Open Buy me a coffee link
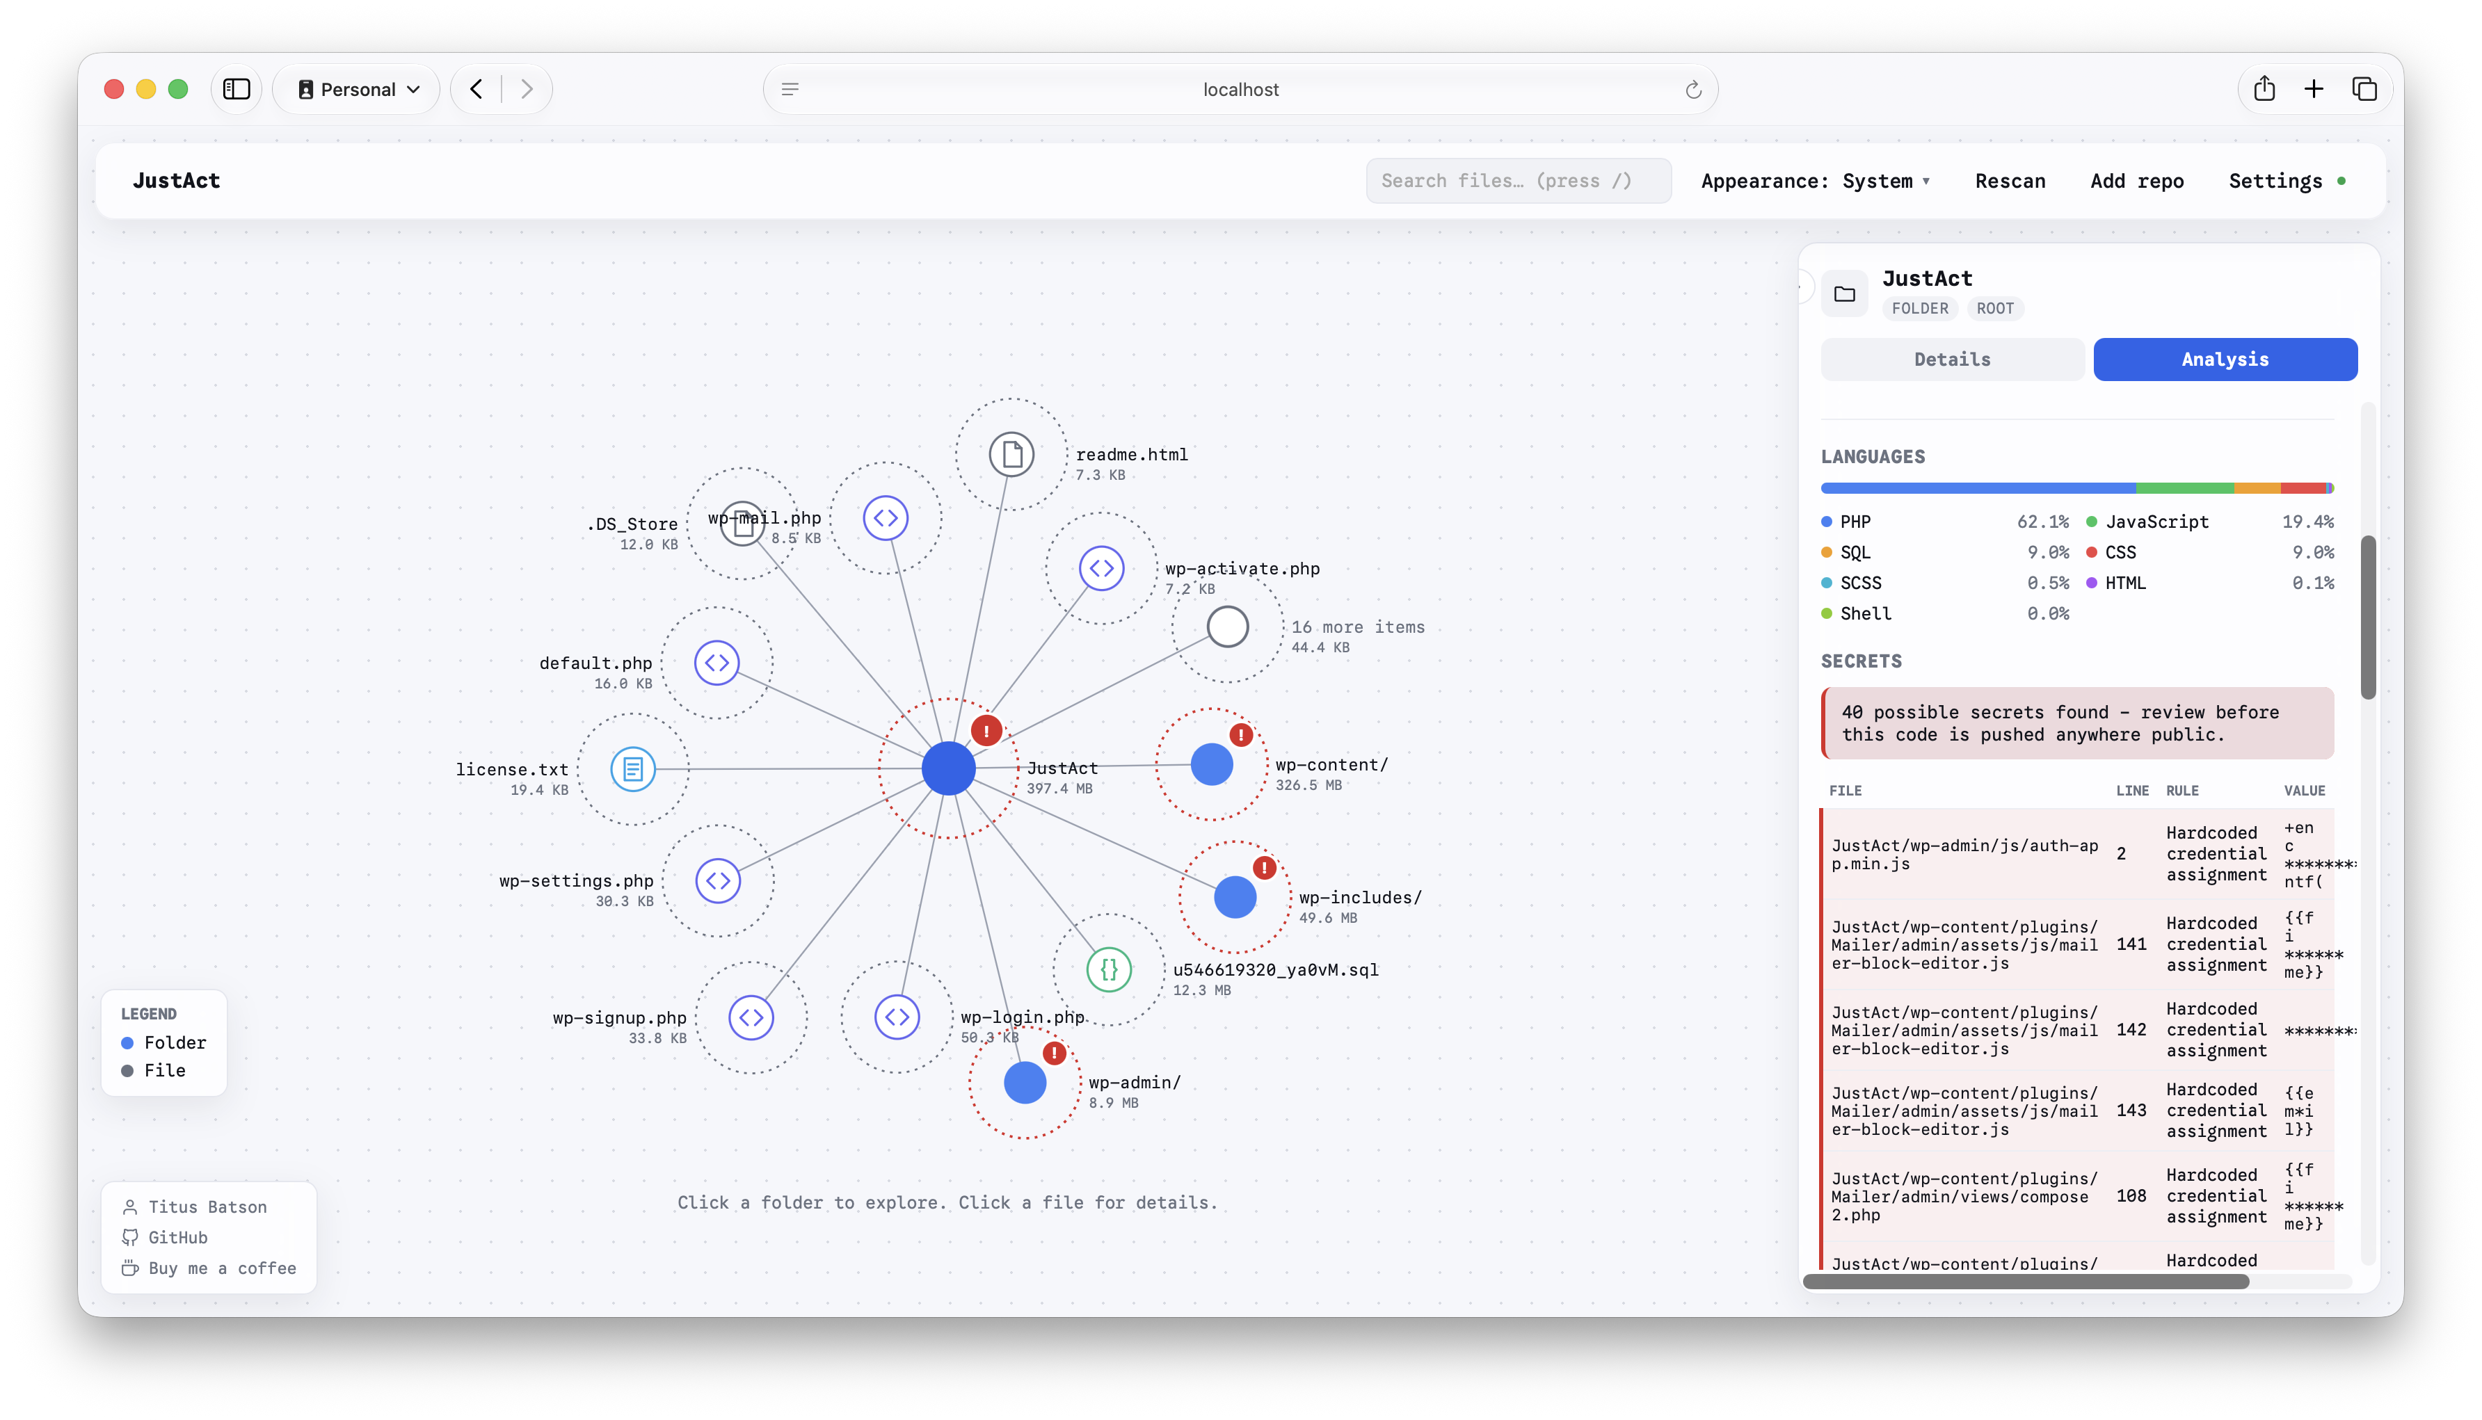 [209, 1269]
